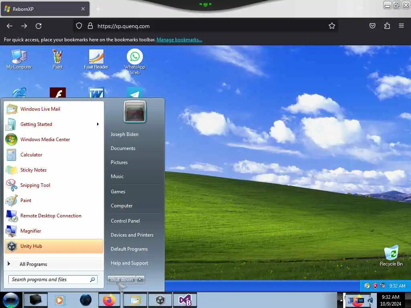Open Pictures from Start menu
This screenshot has width=411, height=308.
[119, 162]
